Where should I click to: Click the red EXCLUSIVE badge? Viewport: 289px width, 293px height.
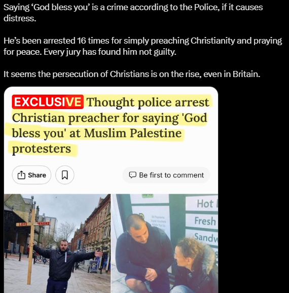pyautogui.click(x=48, y=102)
